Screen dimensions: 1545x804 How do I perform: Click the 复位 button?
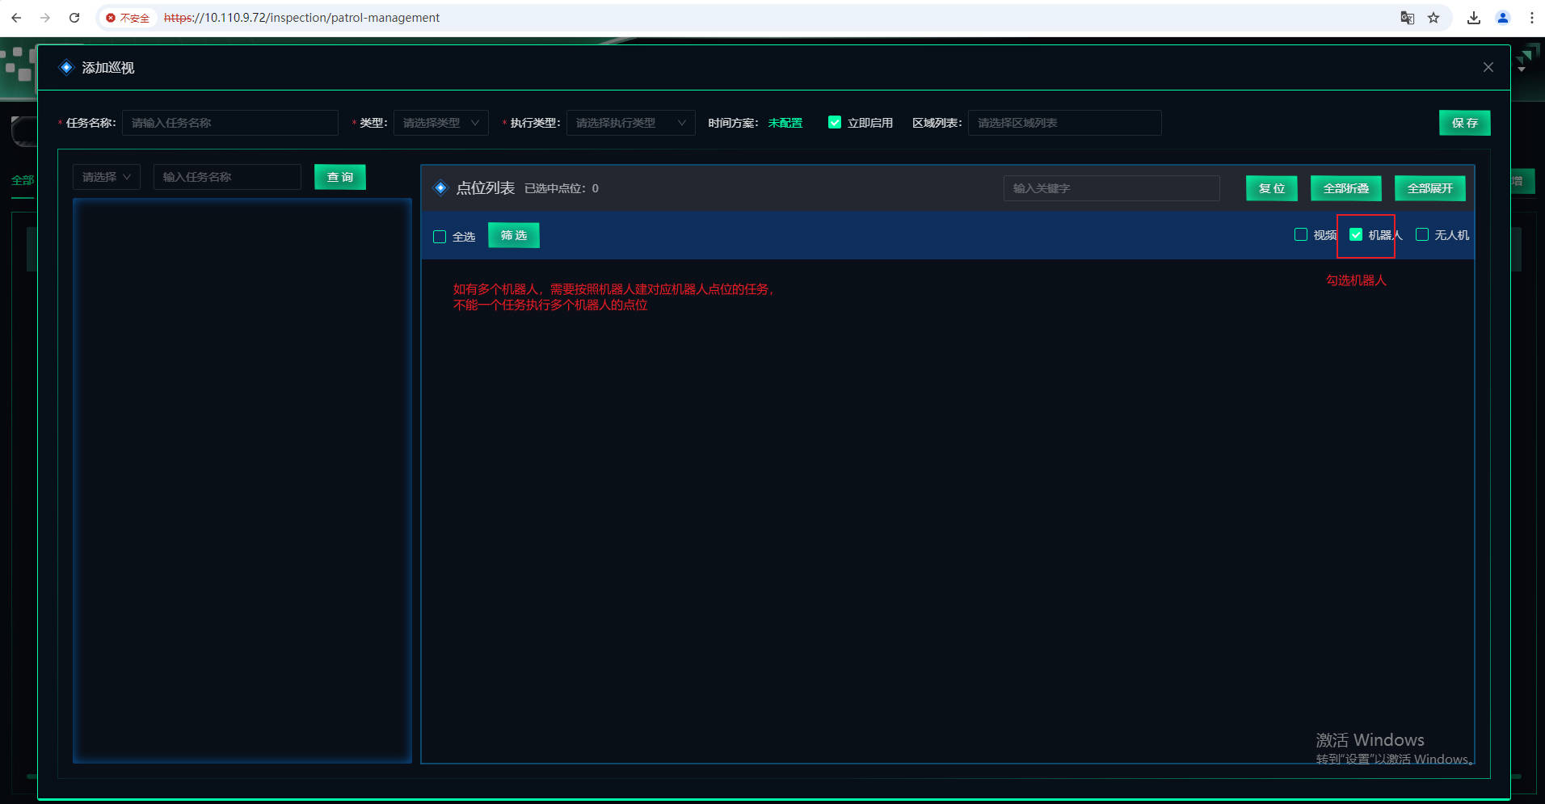(x=1272, y=188)
